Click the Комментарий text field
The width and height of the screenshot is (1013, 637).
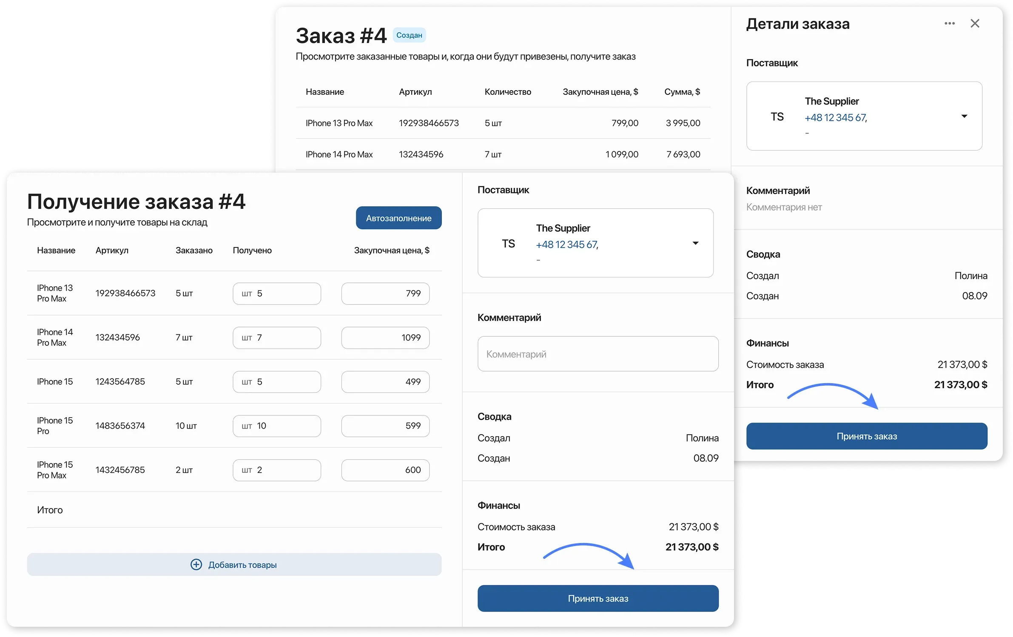point(598,354)
